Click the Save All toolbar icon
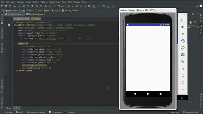Image resolution: width=203 pixels, height=114 pixels. pos(6,6)
